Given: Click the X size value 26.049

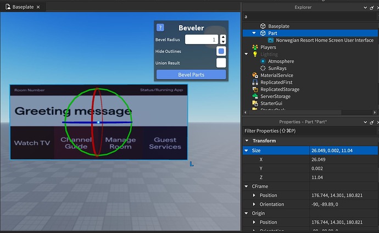Looking at the screenshot, I should click(319, 159).
